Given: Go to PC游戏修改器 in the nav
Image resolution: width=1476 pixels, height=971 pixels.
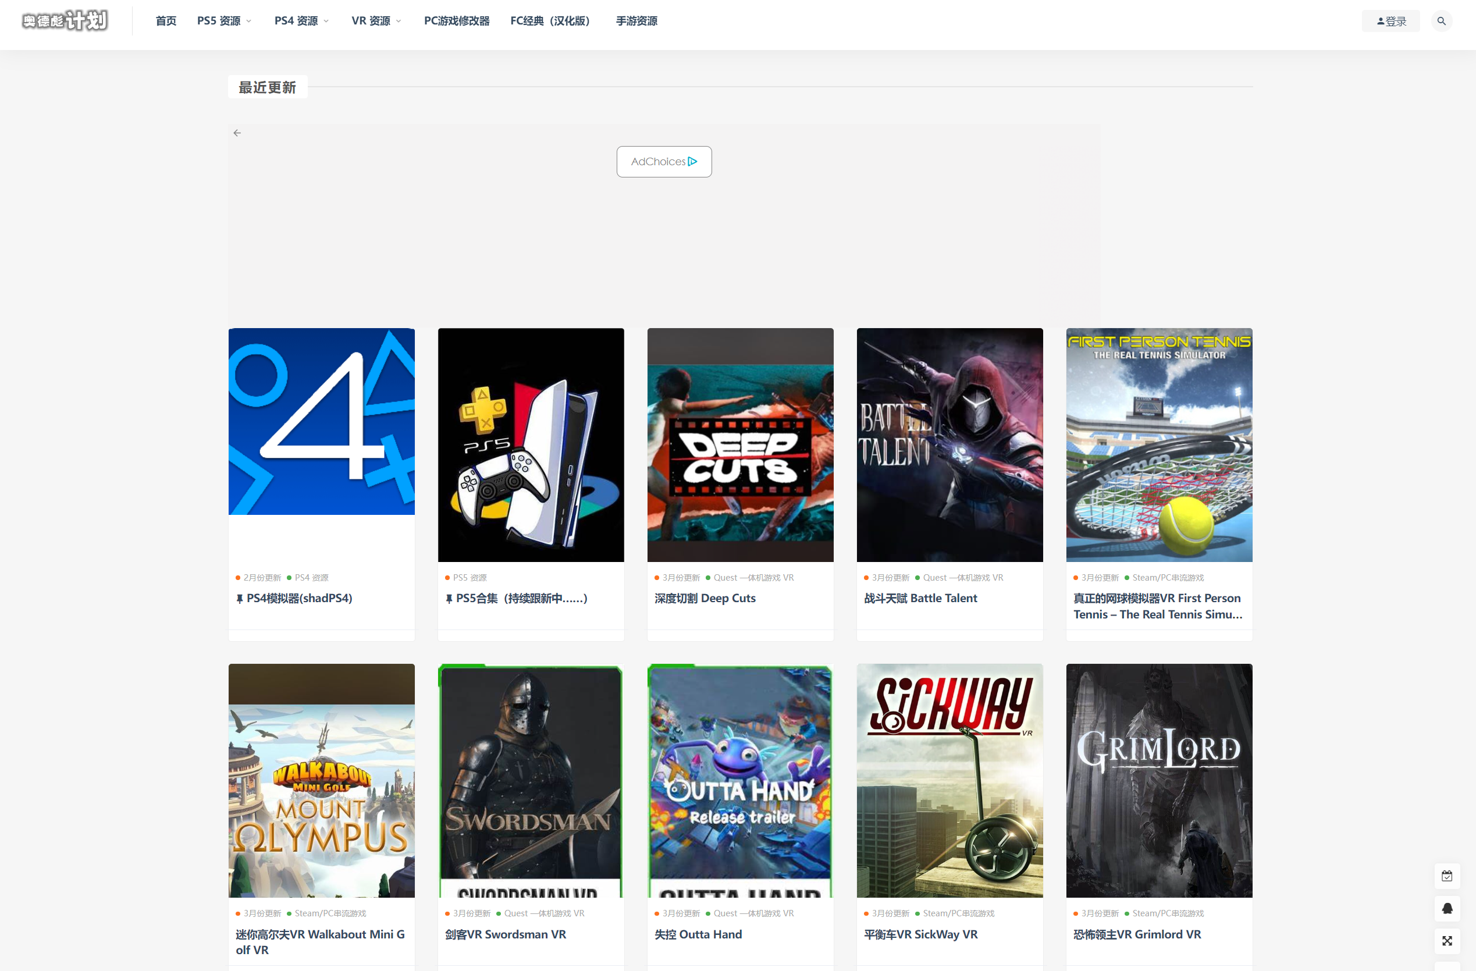Looking at the screenshot, I should (457, 21).
